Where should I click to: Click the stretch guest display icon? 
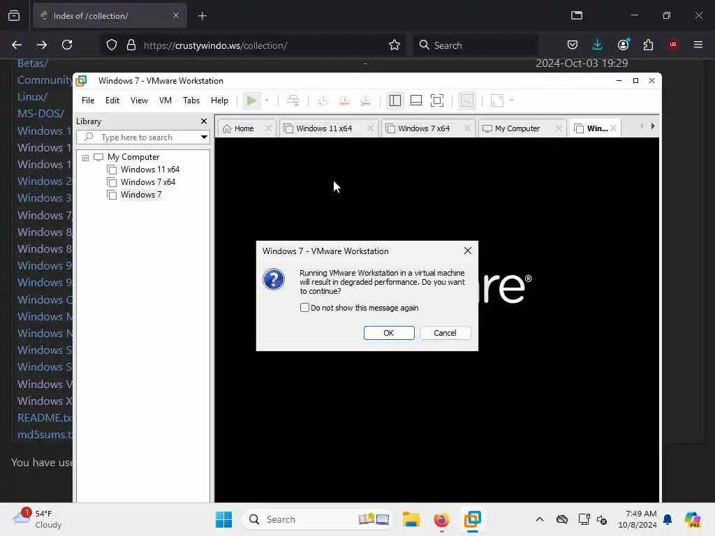(x=497, y=100)
